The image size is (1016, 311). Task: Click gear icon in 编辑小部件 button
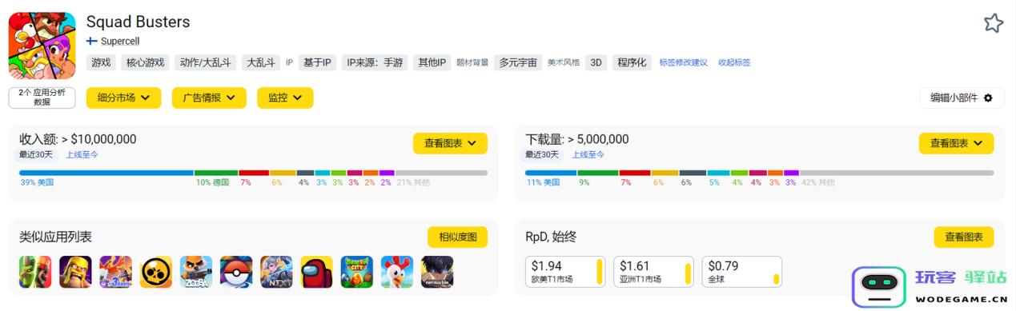click(x=988, y=98)
